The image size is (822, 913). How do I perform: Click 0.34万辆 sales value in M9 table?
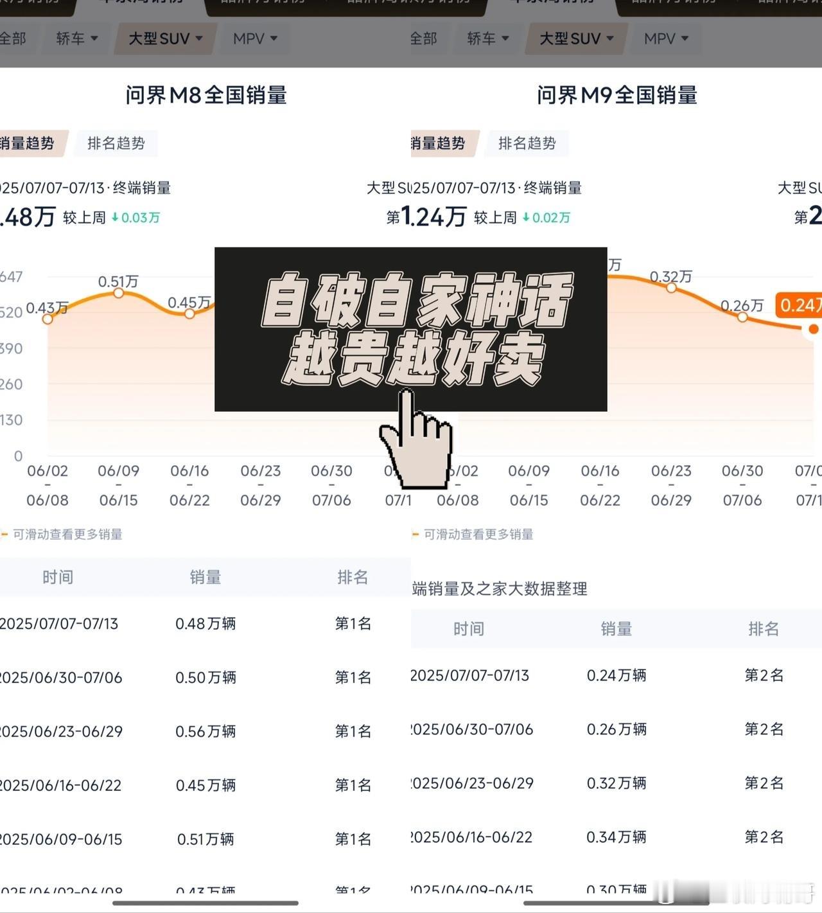pyautogui.click(x=616, y=837)
